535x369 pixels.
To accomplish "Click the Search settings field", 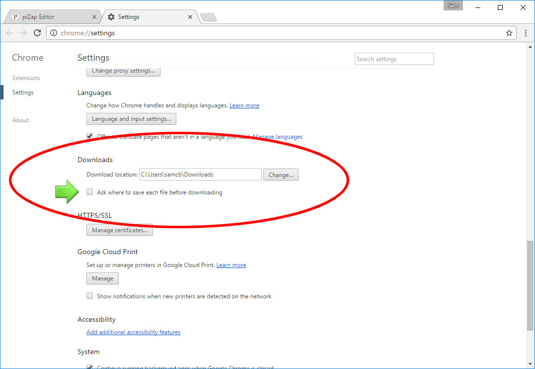I will click(394, 59).
